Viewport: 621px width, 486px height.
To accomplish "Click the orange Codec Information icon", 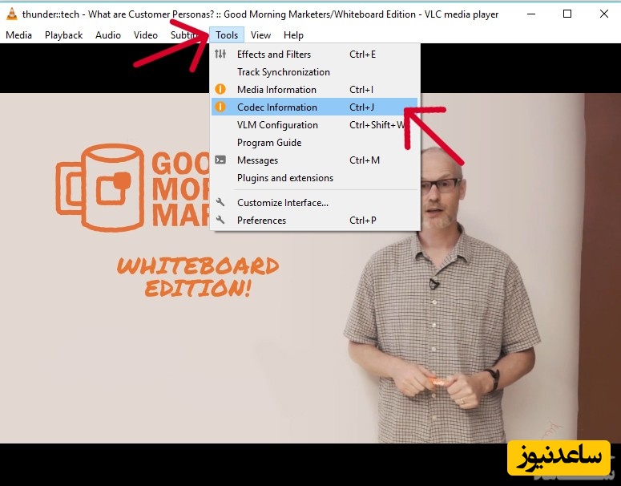I will click(x=220, y=107).
